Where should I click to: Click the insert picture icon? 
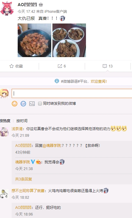click(x=32, y=104)
